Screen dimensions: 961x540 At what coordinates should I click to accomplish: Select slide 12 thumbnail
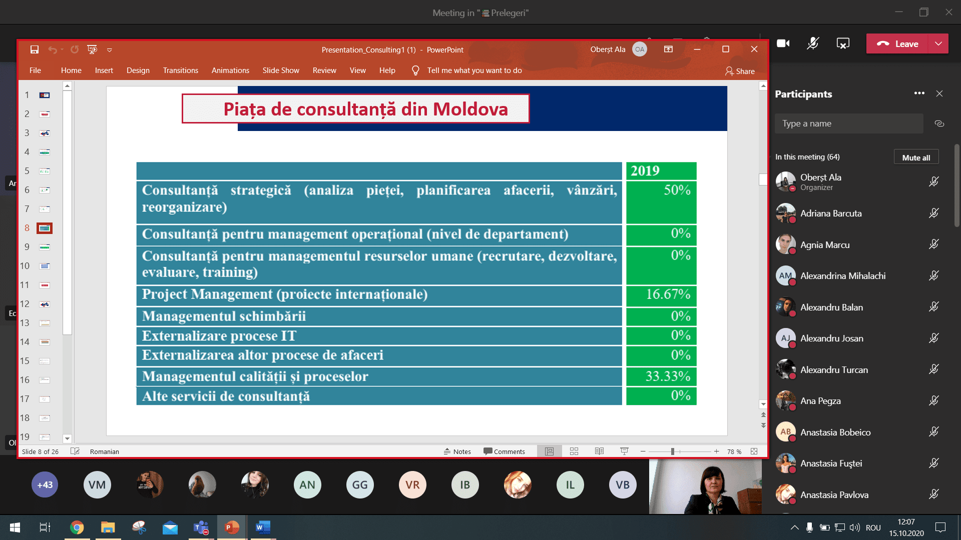tap(45, 304)
